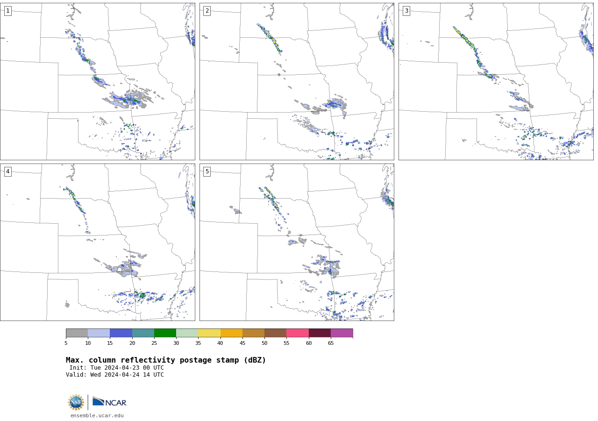Click the yellow 35-40 dBZ swatch
This screenshot has height=421, width=598.
(x=209, y=333)
